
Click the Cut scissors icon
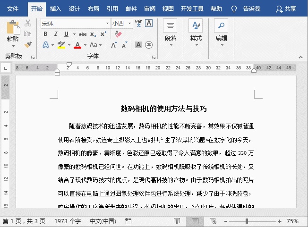pos(28,23)
